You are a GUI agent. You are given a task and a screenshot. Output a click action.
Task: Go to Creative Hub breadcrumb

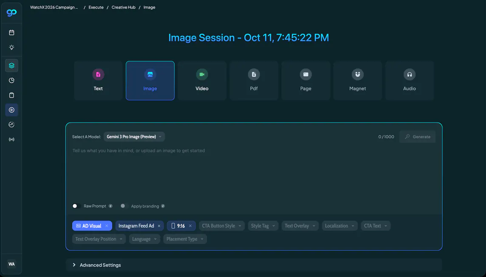(x=123, y=7)
